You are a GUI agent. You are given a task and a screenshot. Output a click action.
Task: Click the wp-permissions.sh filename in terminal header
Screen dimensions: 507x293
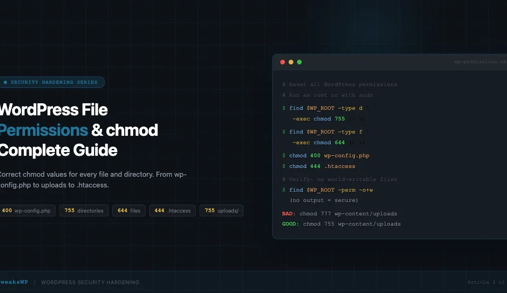coord(480,62)
